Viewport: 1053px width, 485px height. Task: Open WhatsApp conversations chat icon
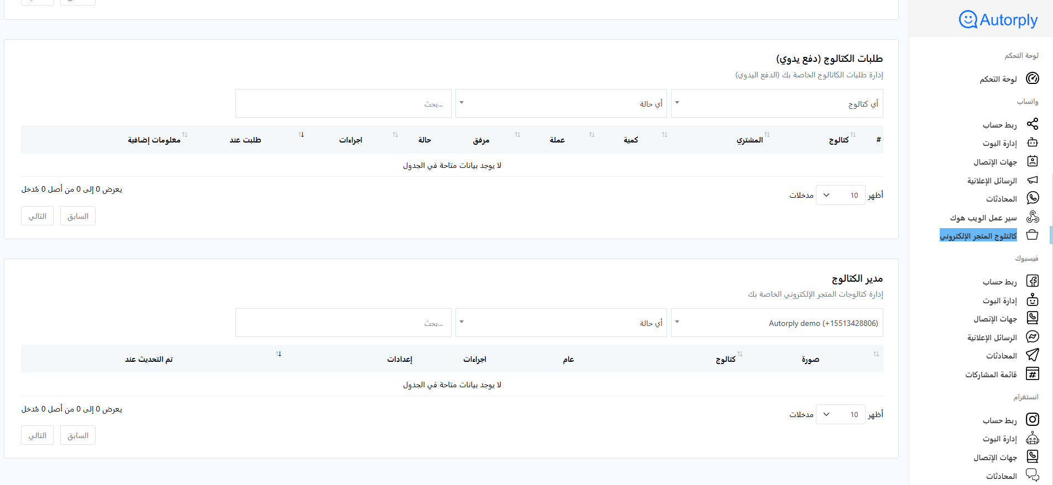(x=1032, y=198)
